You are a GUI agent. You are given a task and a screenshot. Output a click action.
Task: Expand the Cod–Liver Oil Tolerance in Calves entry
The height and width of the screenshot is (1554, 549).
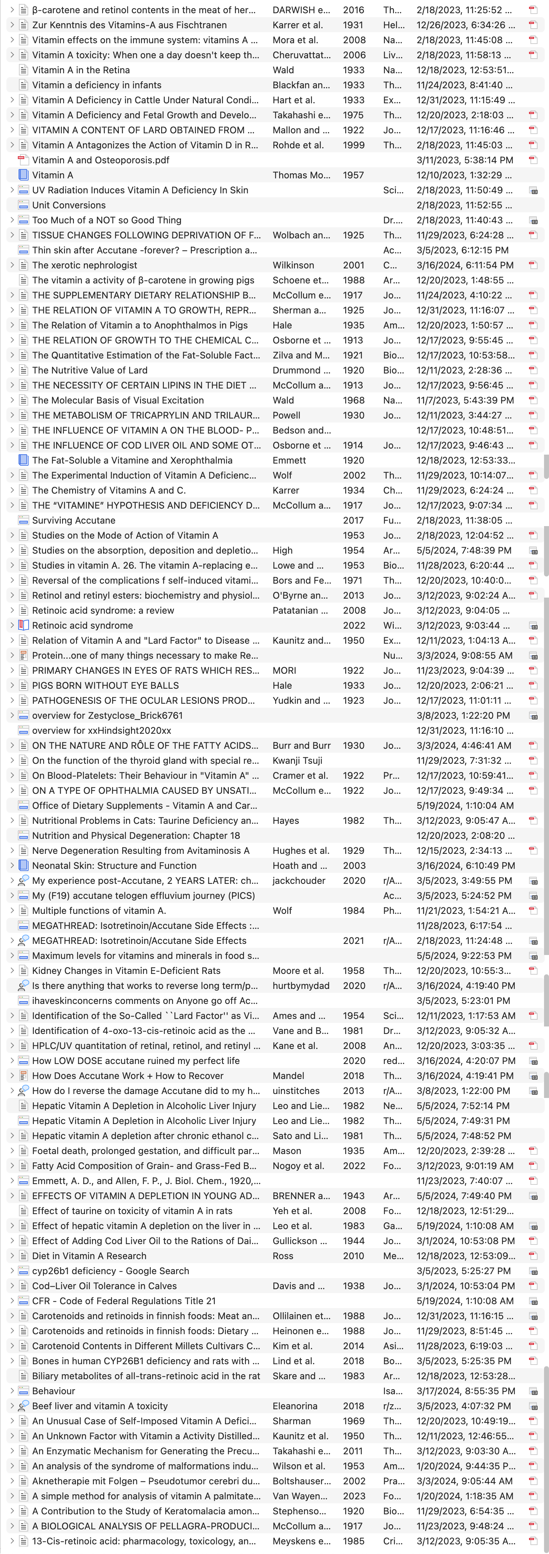(11, 1286)
